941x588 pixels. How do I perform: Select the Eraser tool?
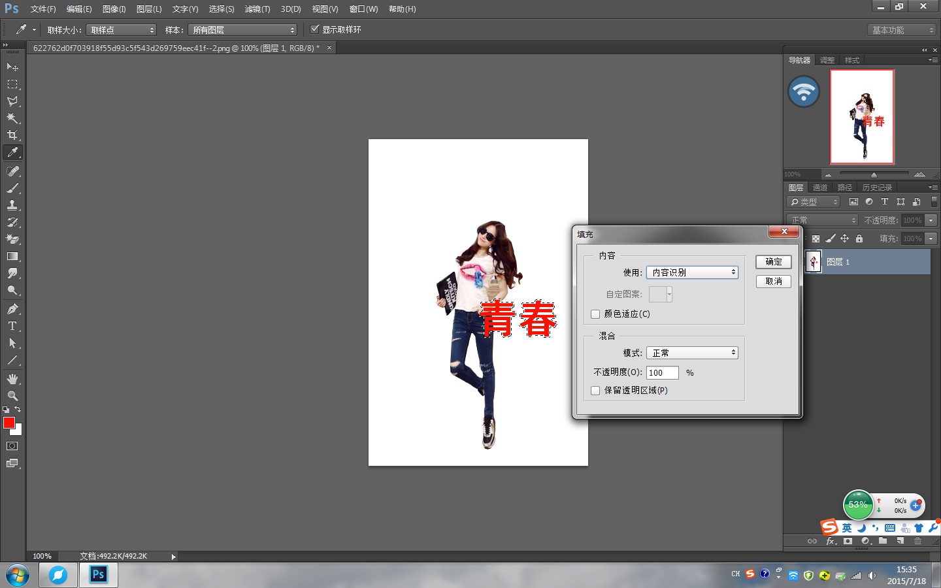coord(12,239)
